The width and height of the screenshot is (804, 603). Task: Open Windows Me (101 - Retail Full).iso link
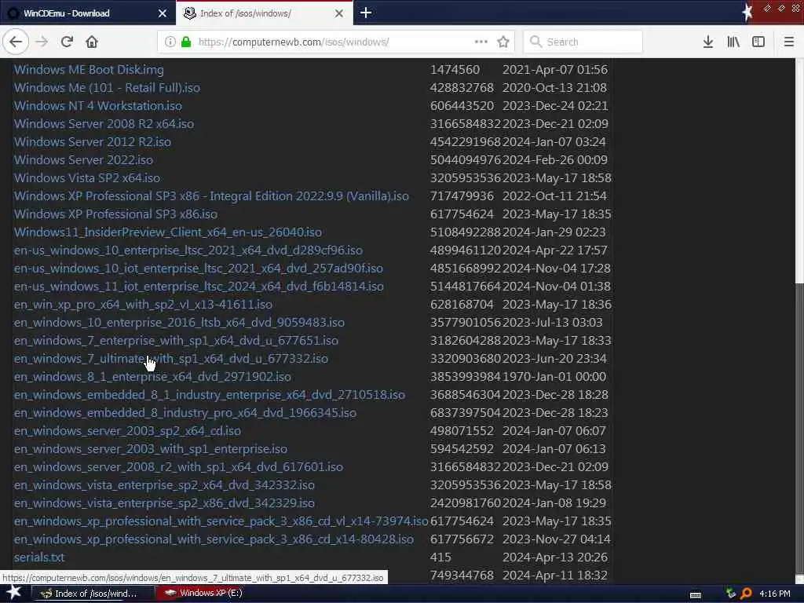pyautogui.click(x=107, y=88)
